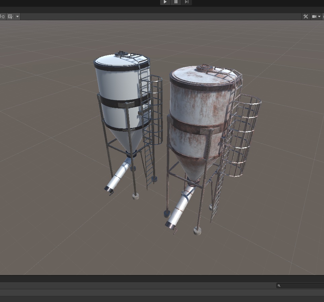Viewport: 324px width, 302px height.
Task: Click inside the search field at the bottom
Action: pyautogui.click(x=299, y=286)
